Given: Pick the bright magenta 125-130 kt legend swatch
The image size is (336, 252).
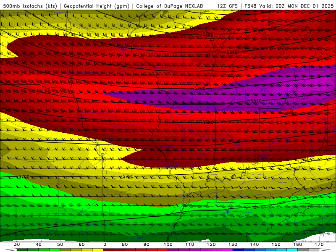Looking at the screenshot, I should click(x=227, y=250).
